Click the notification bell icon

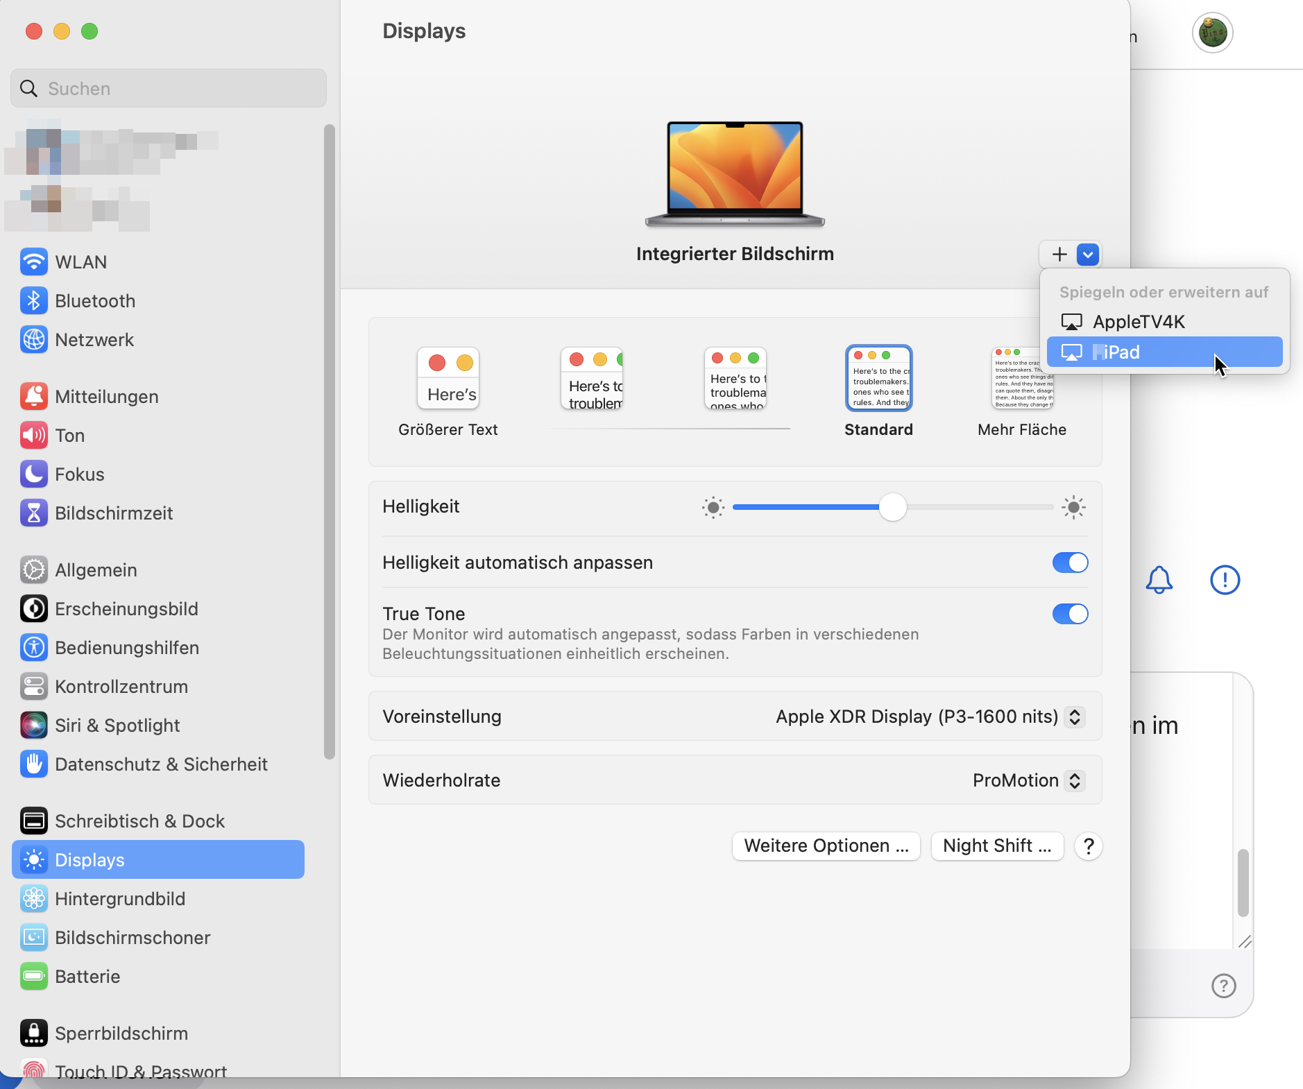[x=1159, y=580]
